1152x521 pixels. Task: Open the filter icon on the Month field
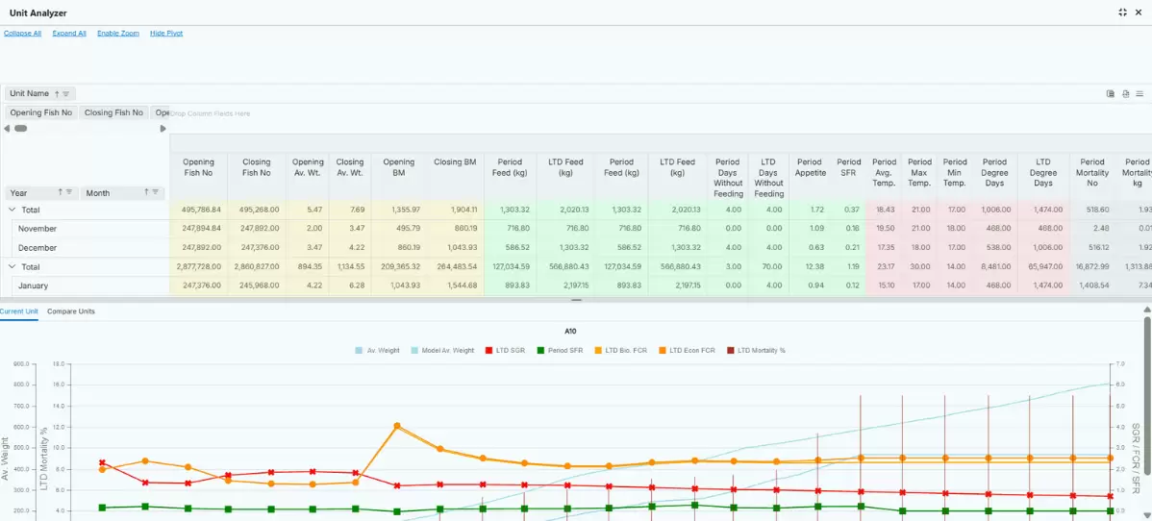[x=155, y=192]
